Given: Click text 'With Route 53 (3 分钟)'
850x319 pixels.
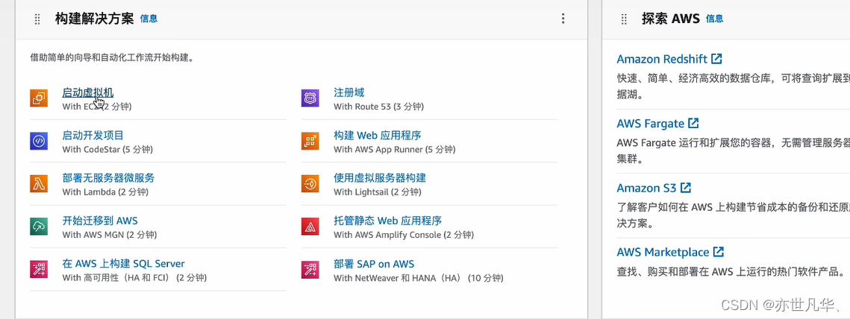Looking at the screenshot, I should tap(379, 107).
